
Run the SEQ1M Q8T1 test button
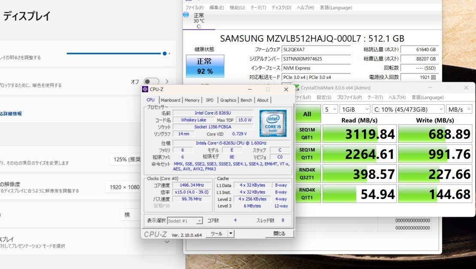coord(307,133)
